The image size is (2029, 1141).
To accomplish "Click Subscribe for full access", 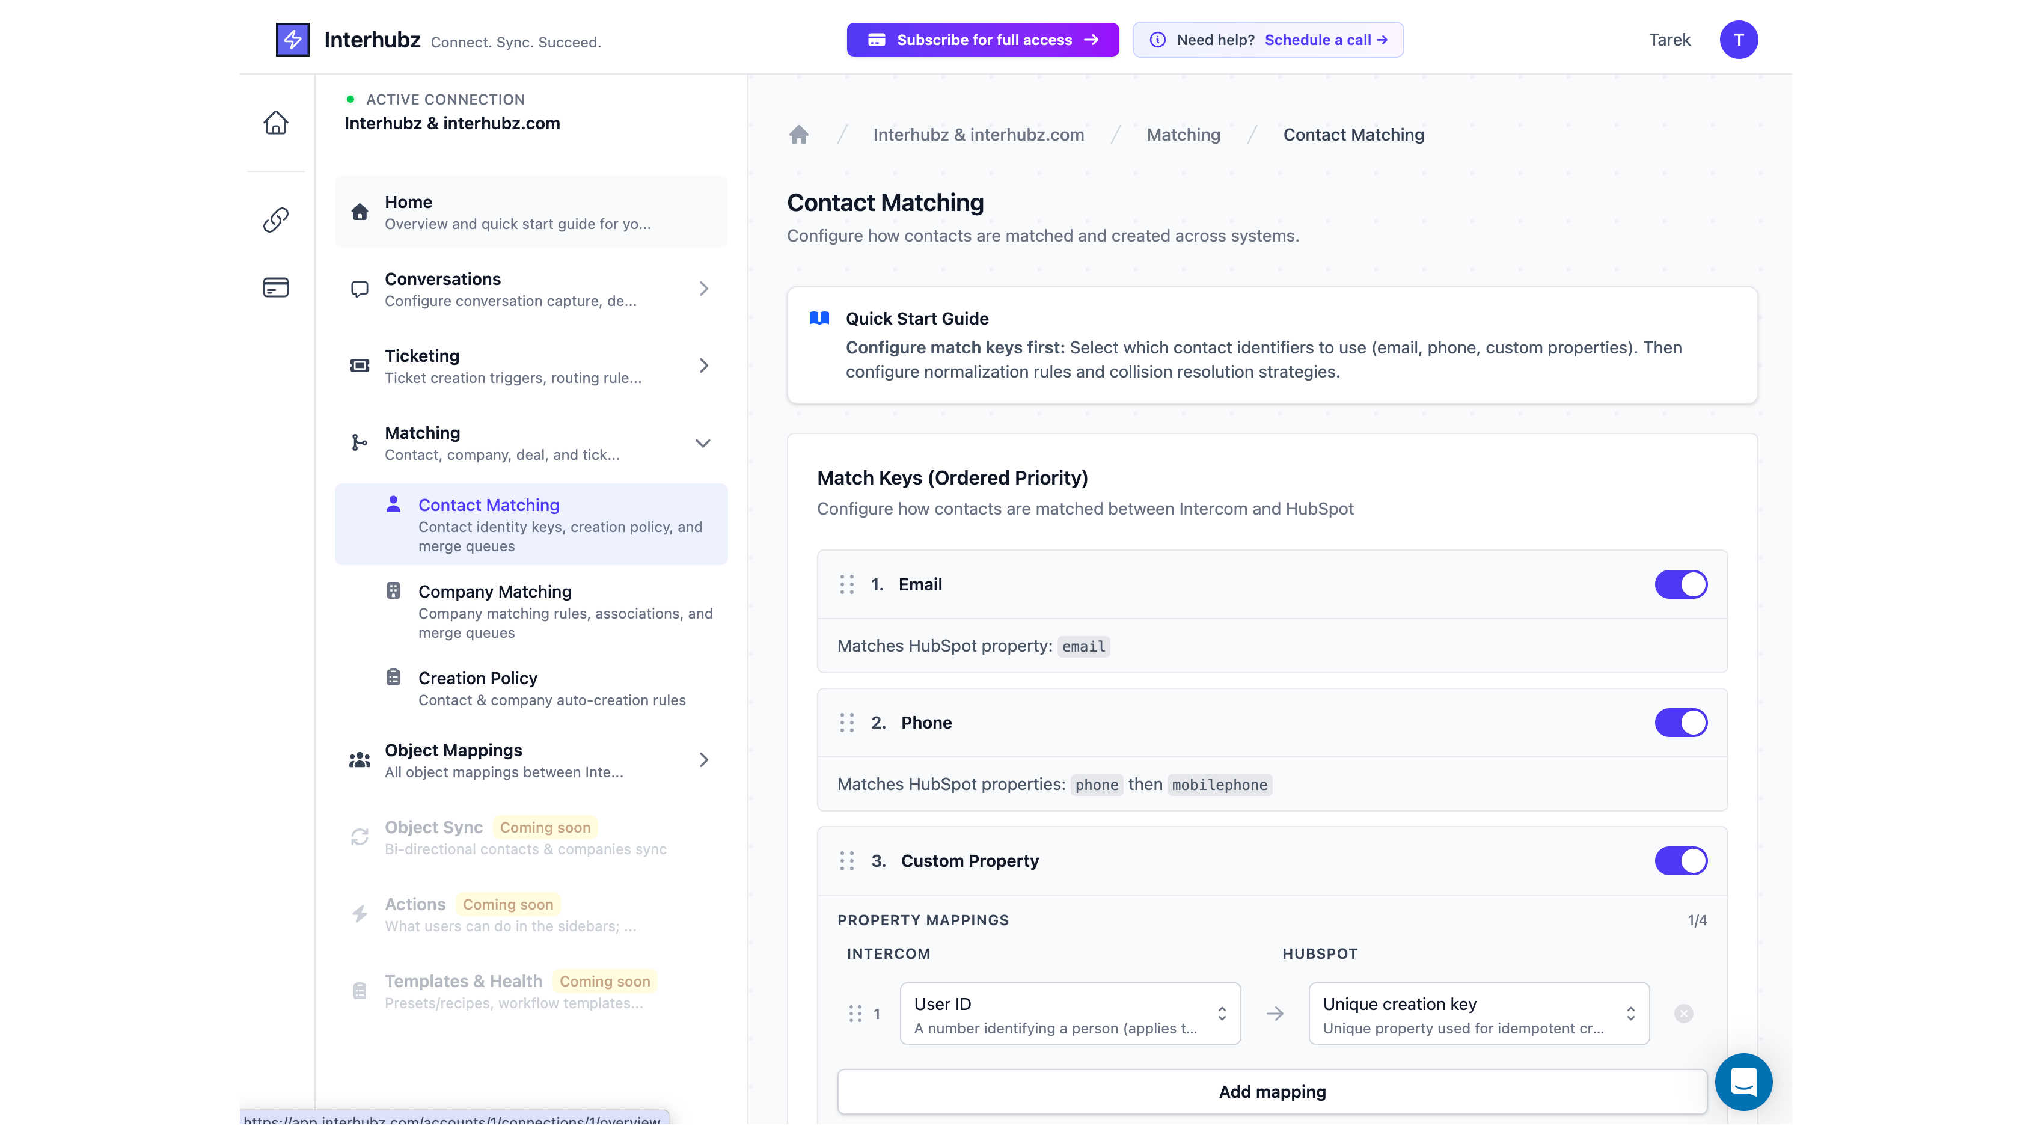I will pos(981,39).
